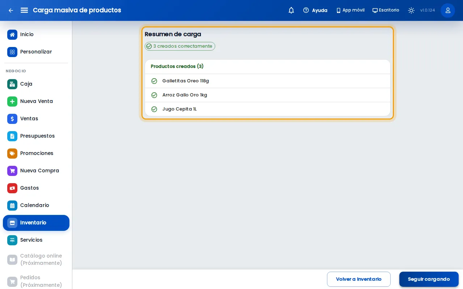Click the Ventas dollar icon
463x289 pixels.
coord(12,119)
